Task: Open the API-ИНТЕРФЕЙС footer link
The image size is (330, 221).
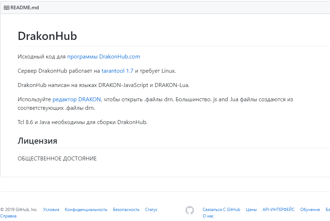Action: 278,210
